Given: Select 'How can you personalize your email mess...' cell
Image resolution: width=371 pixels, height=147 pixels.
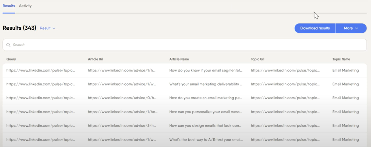Looking at the screenshot, I should coord(206,112).
